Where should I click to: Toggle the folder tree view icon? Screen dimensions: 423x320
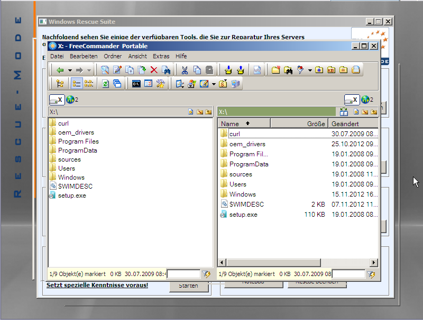tap(60, 84)
